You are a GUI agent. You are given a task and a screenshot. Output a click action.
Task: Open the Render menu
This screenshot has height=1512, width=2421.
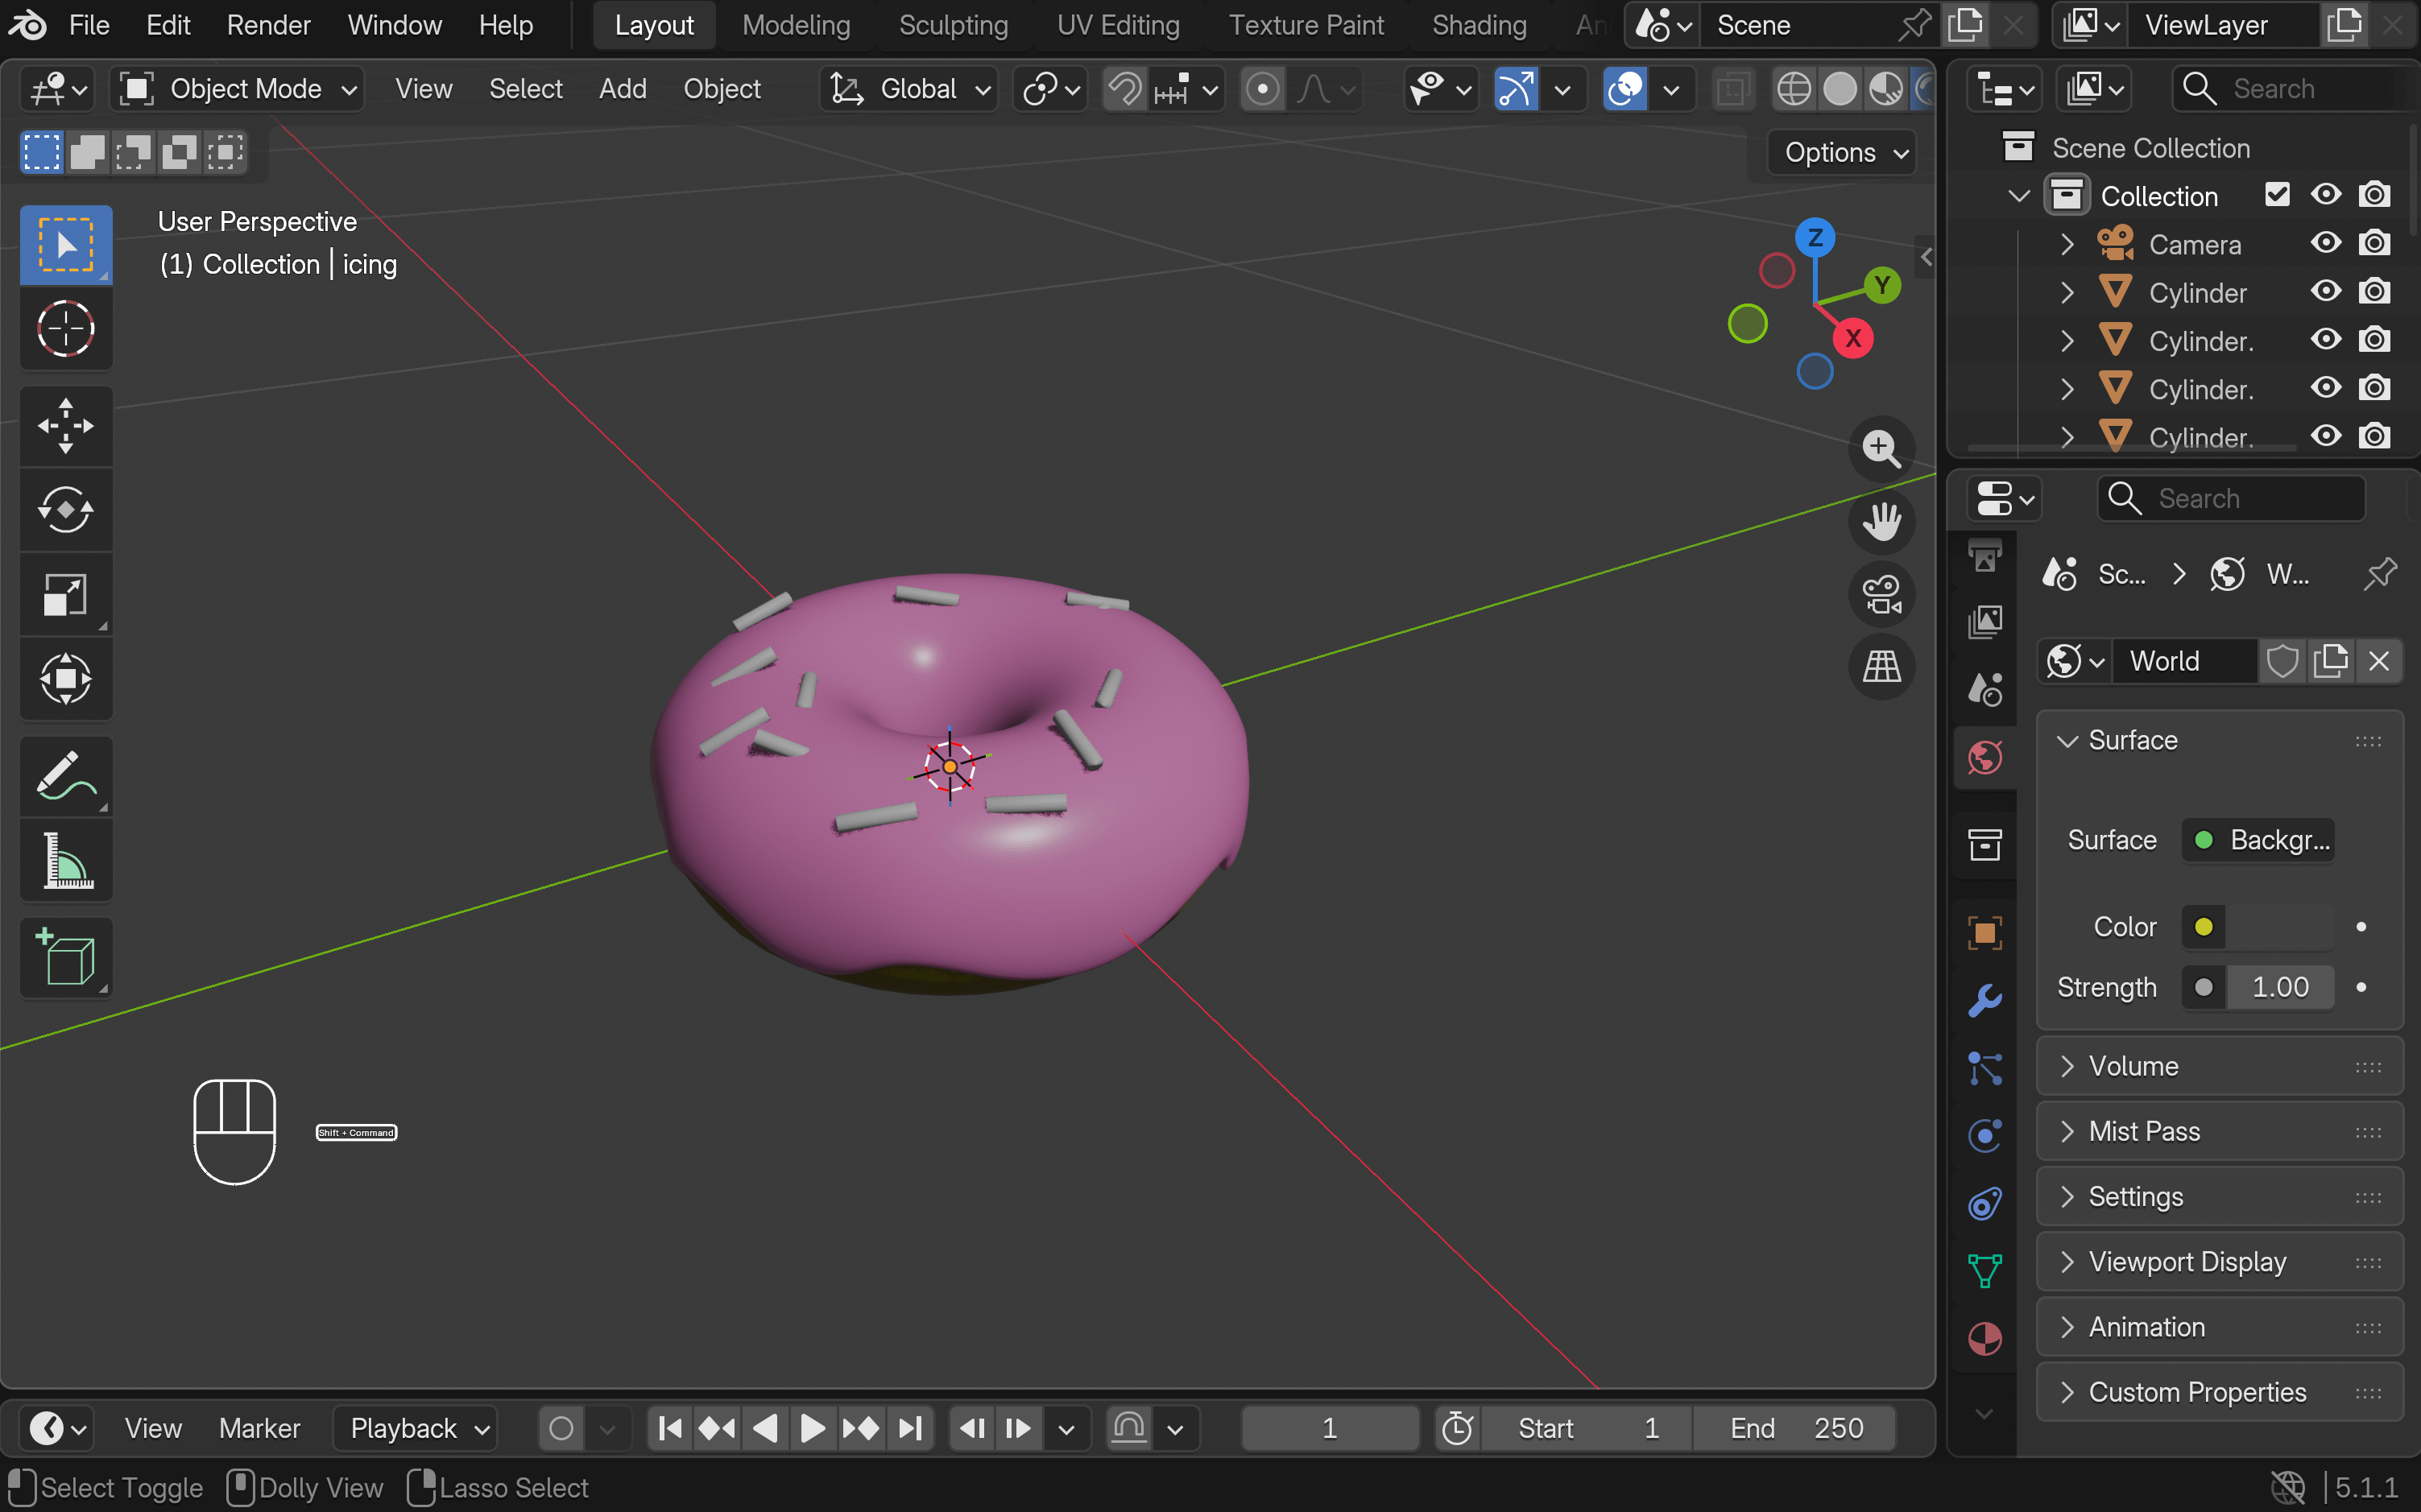[x=268, y=25]
